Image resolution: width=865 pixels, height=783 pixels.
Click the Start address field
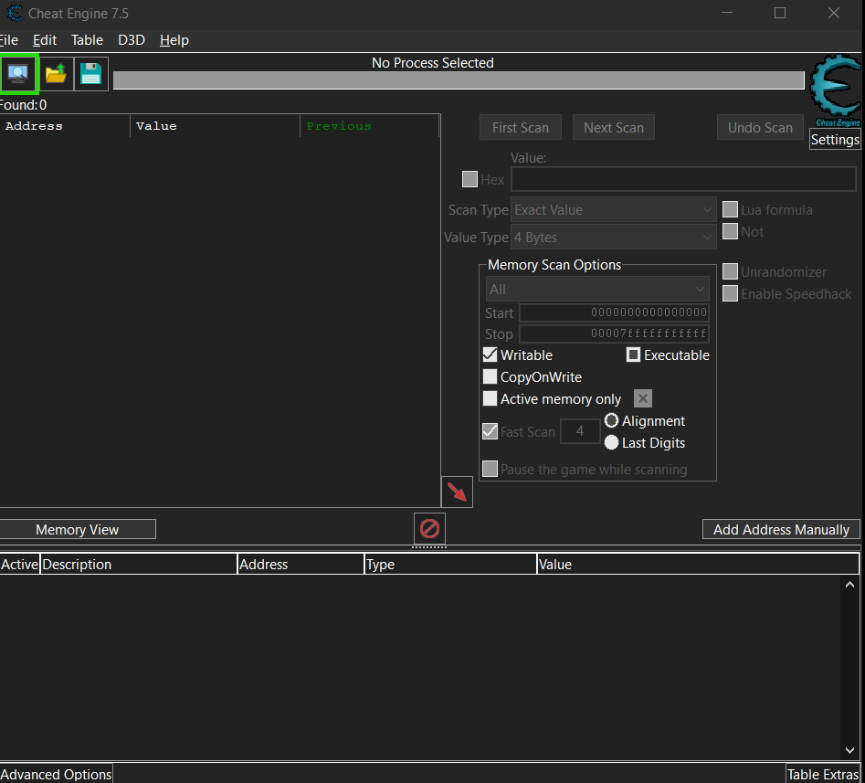614,312
